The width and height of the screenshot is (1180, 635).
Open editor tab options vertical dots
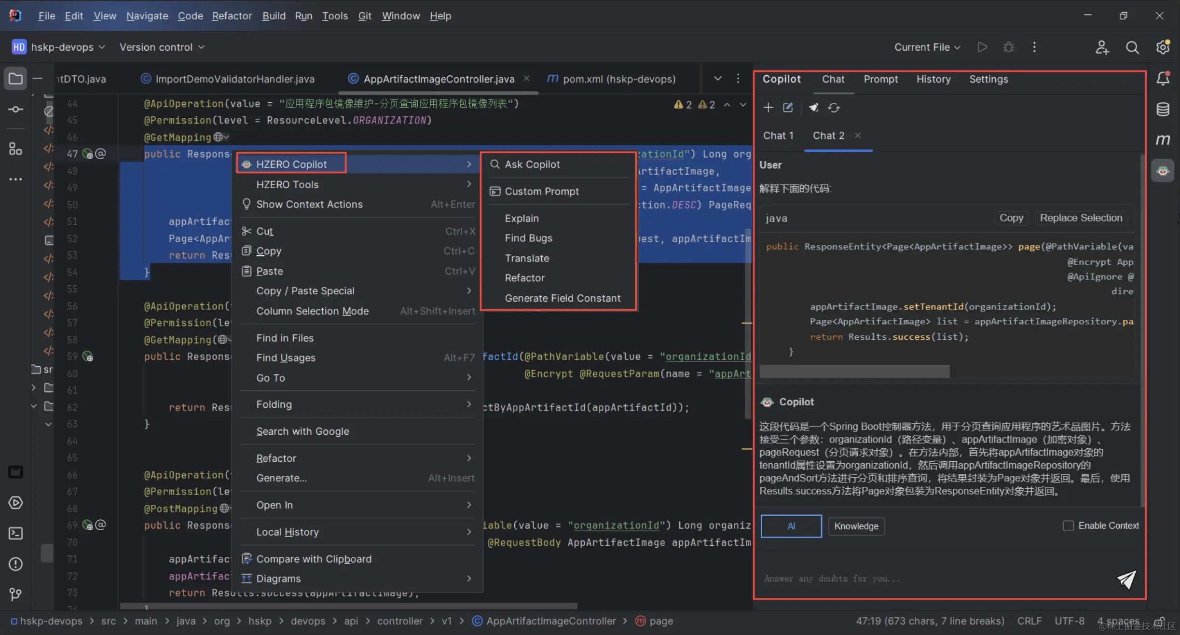(x=738, y=78)
